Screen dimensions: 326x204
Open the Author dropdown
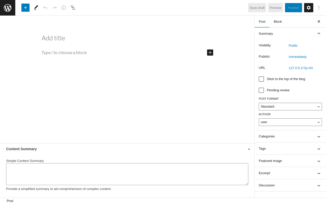coord(290,122)
